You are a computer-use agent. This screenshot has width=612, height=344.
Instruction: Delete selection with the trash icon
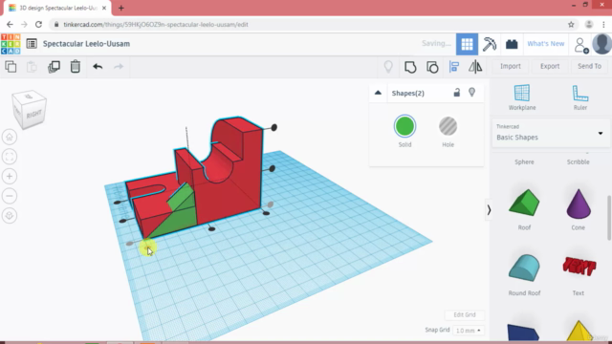76,67
